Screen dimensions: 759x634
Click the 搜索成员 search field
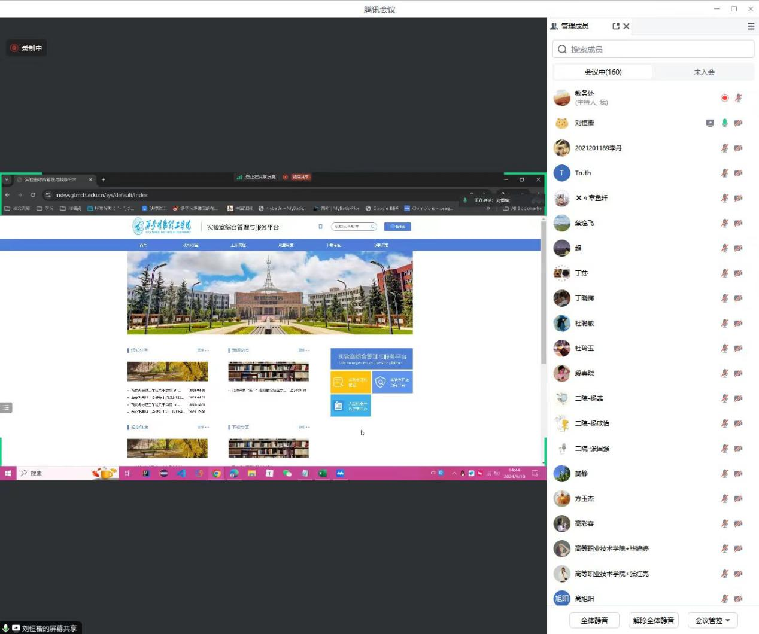(652, 49)
